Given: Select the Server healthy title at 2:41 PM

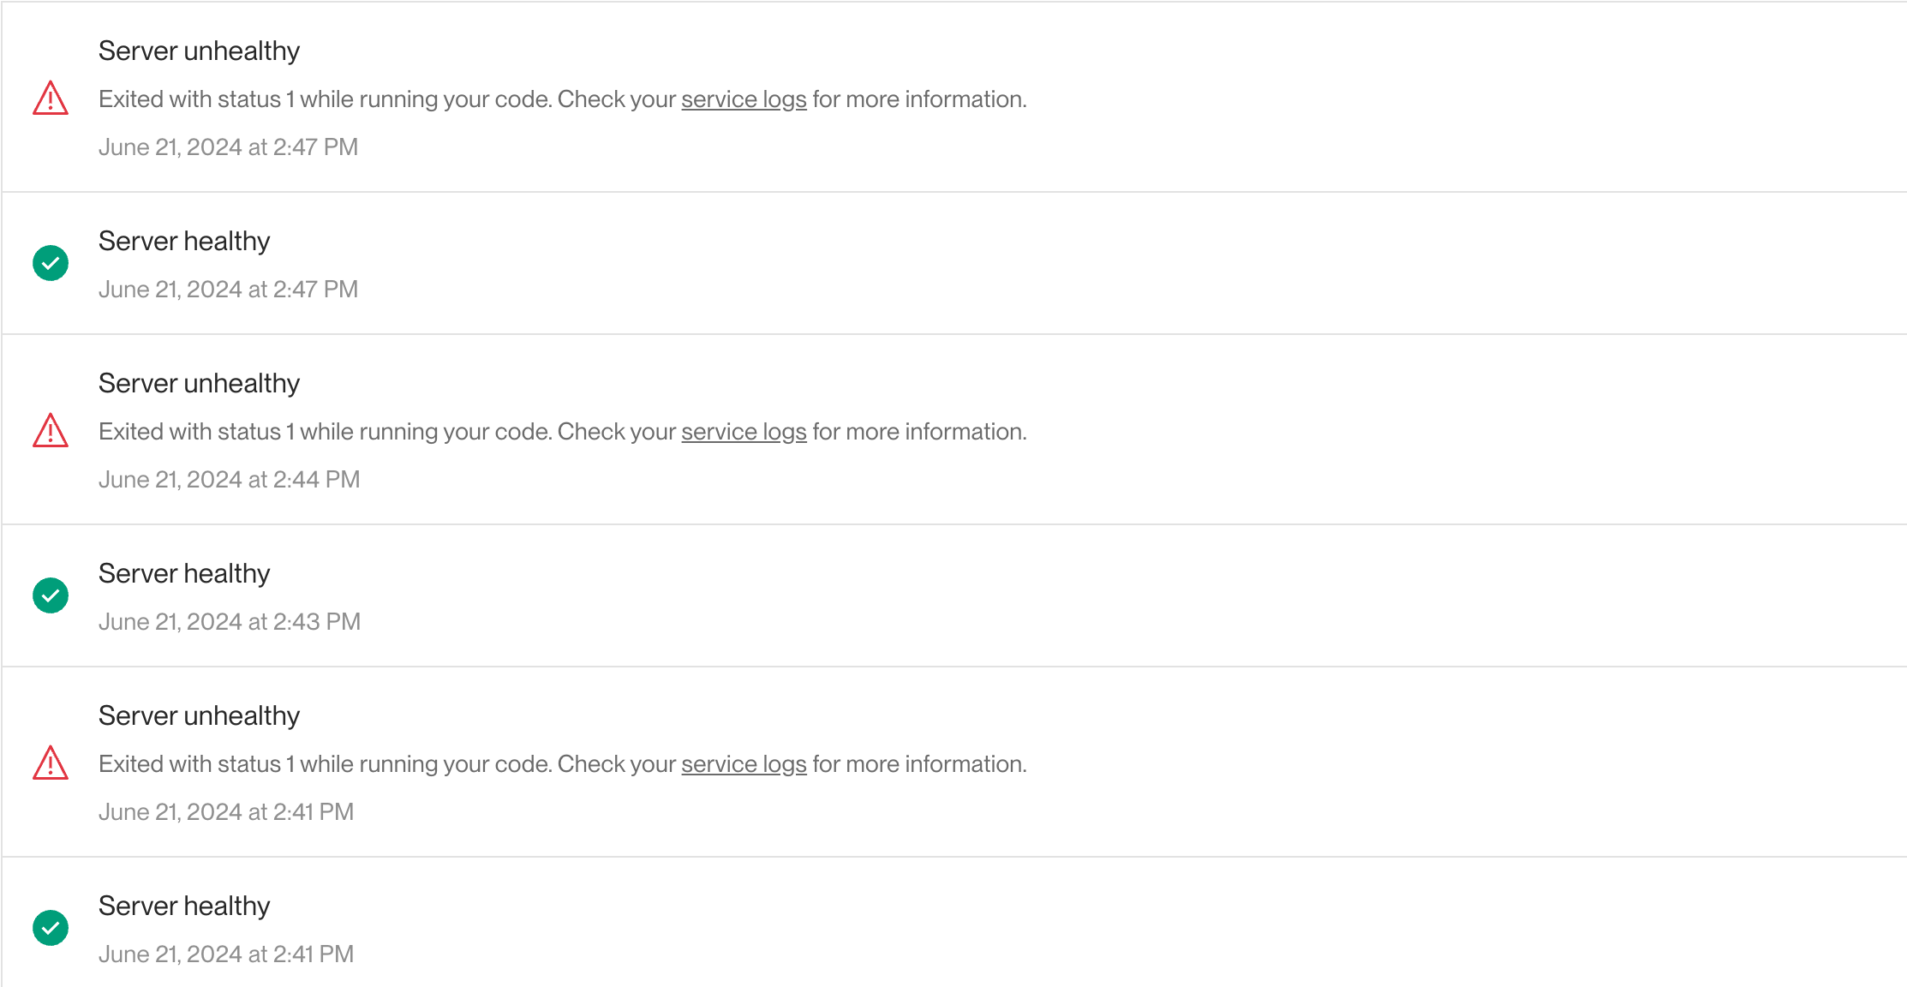Looking at the screenshot, I should [x=184, y=906].
